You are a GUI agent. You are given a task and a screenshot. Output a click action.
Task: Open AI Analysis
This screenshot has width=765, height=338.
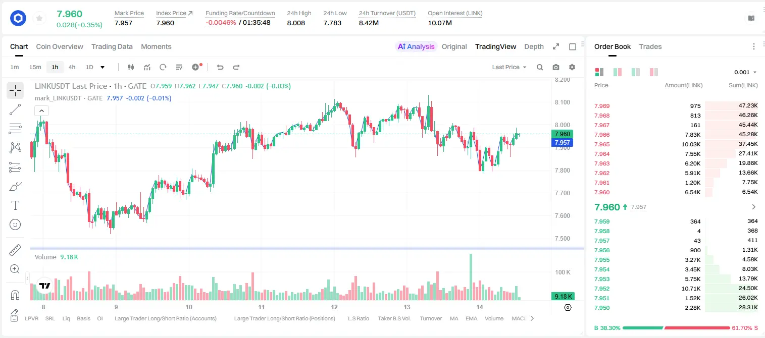click(416, 46)
